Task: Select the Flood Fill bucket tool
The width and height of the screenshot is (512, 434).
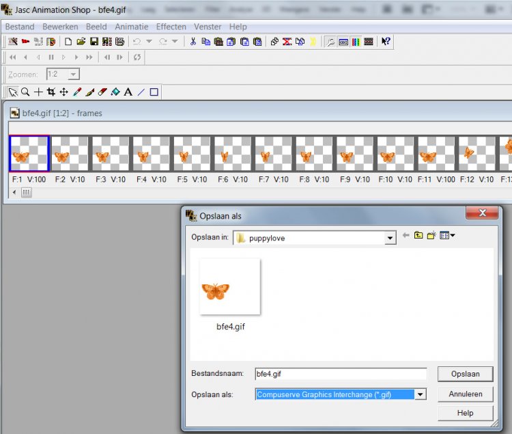Action: (x=115, y=92)
